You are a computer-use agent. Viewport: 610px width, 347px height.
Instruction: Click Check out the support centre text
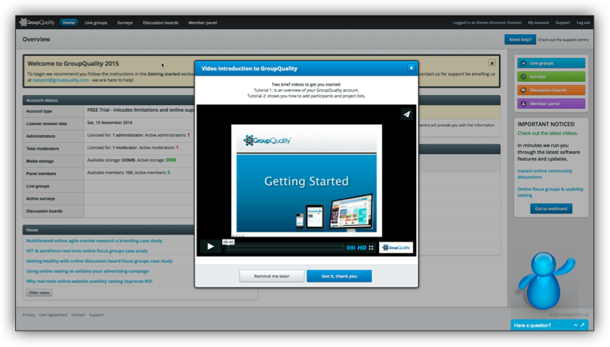click(563, 40)
